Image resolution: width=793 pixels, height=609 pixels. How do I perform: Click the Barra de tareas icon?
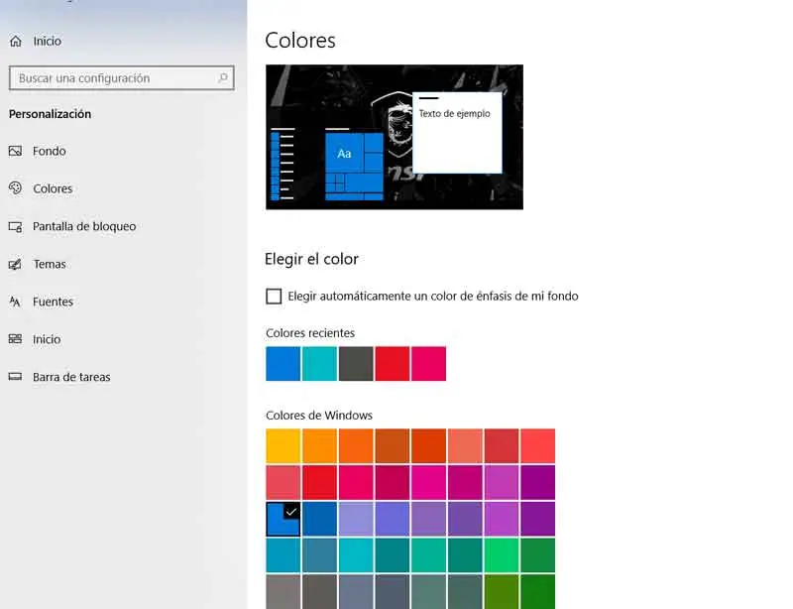15,377
